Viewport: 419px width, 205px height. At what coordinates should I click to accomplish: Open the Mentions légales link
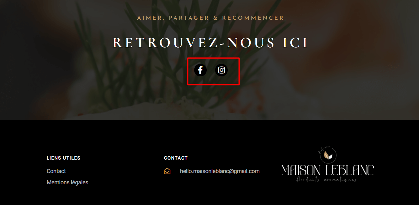pos(67,182)
